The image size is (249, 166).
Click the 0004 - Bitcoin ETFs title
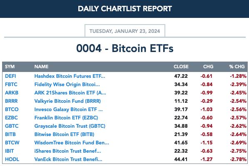point(125,48)
